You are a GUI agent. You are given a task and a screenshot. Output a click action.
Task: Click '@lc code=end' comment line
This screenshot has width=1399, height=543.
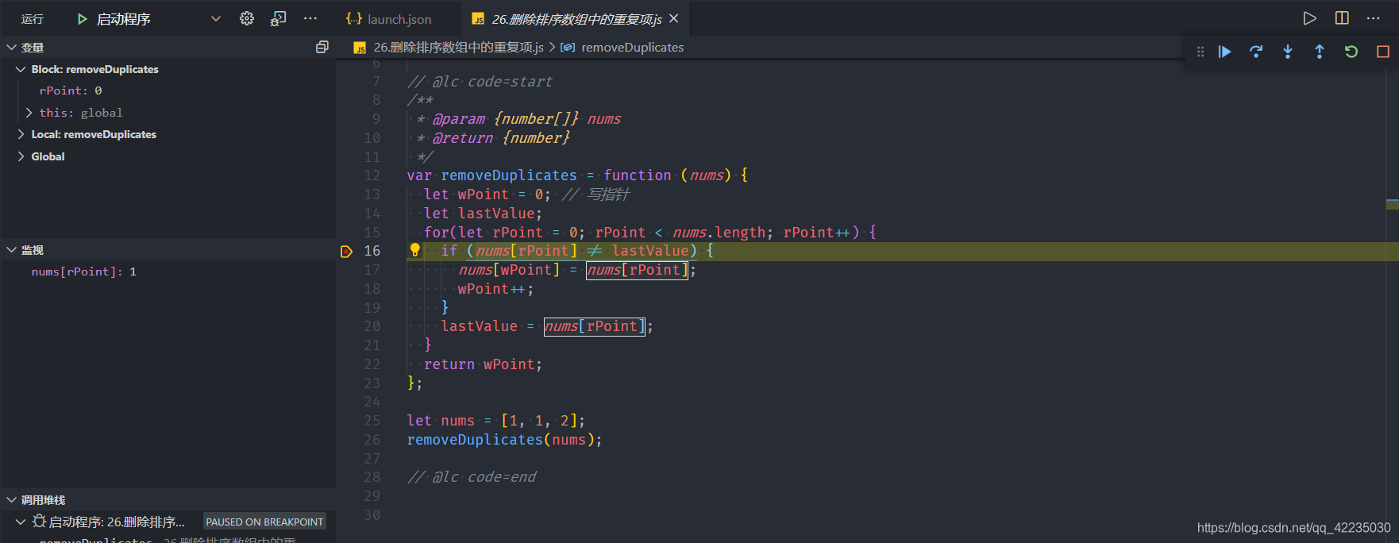click(x=472, y=477)
